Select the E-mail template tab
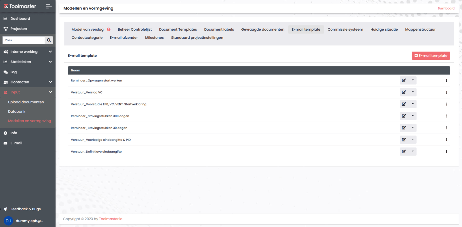The image size is (462, 227). [306, 29]
